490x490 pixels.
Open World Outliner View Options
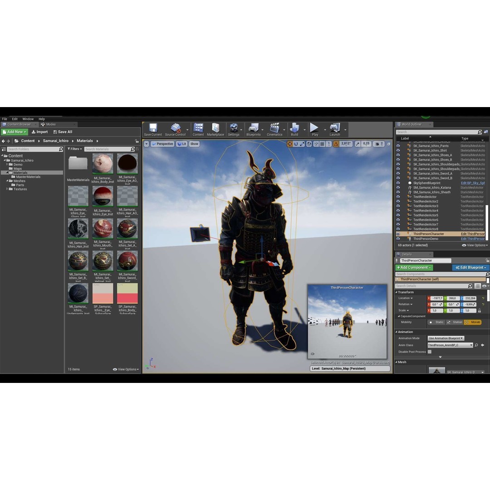tap(475, 245)
